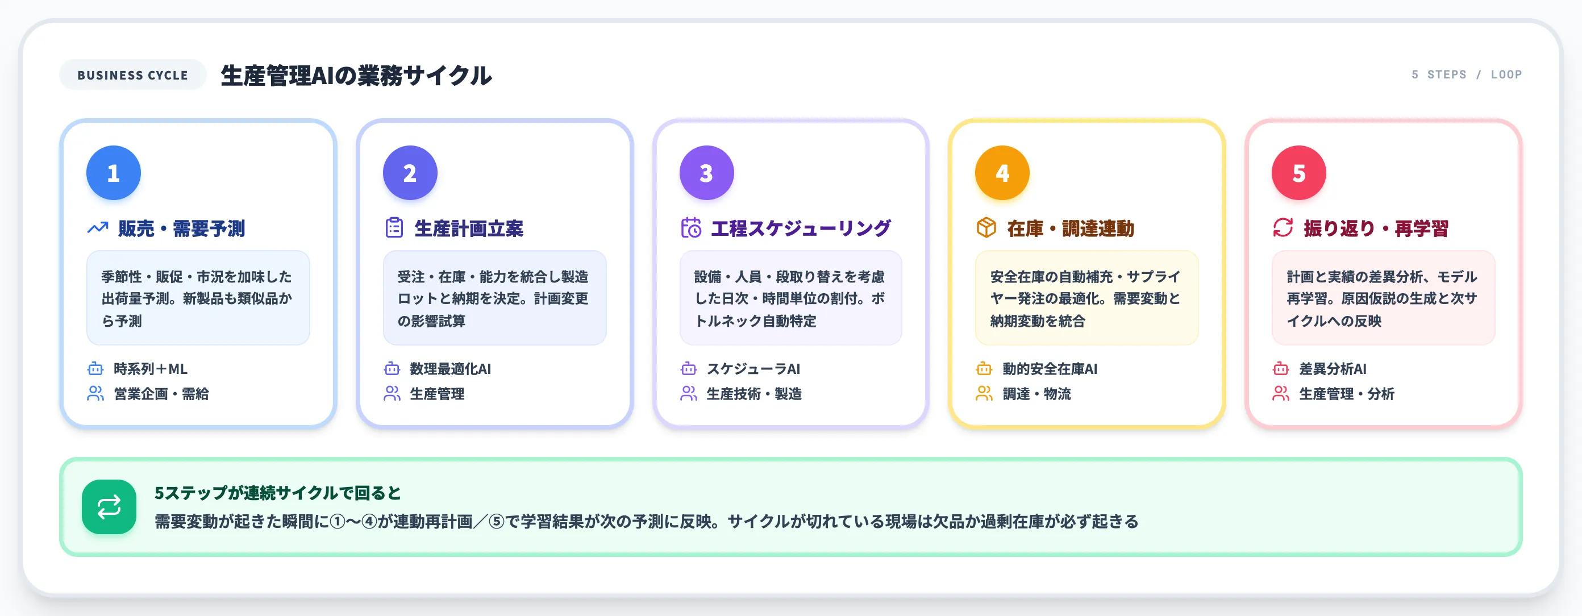Click the users icon next to 生産管理 in step 2
This screenshot has width=1582, height=616.
coord(392,394)
